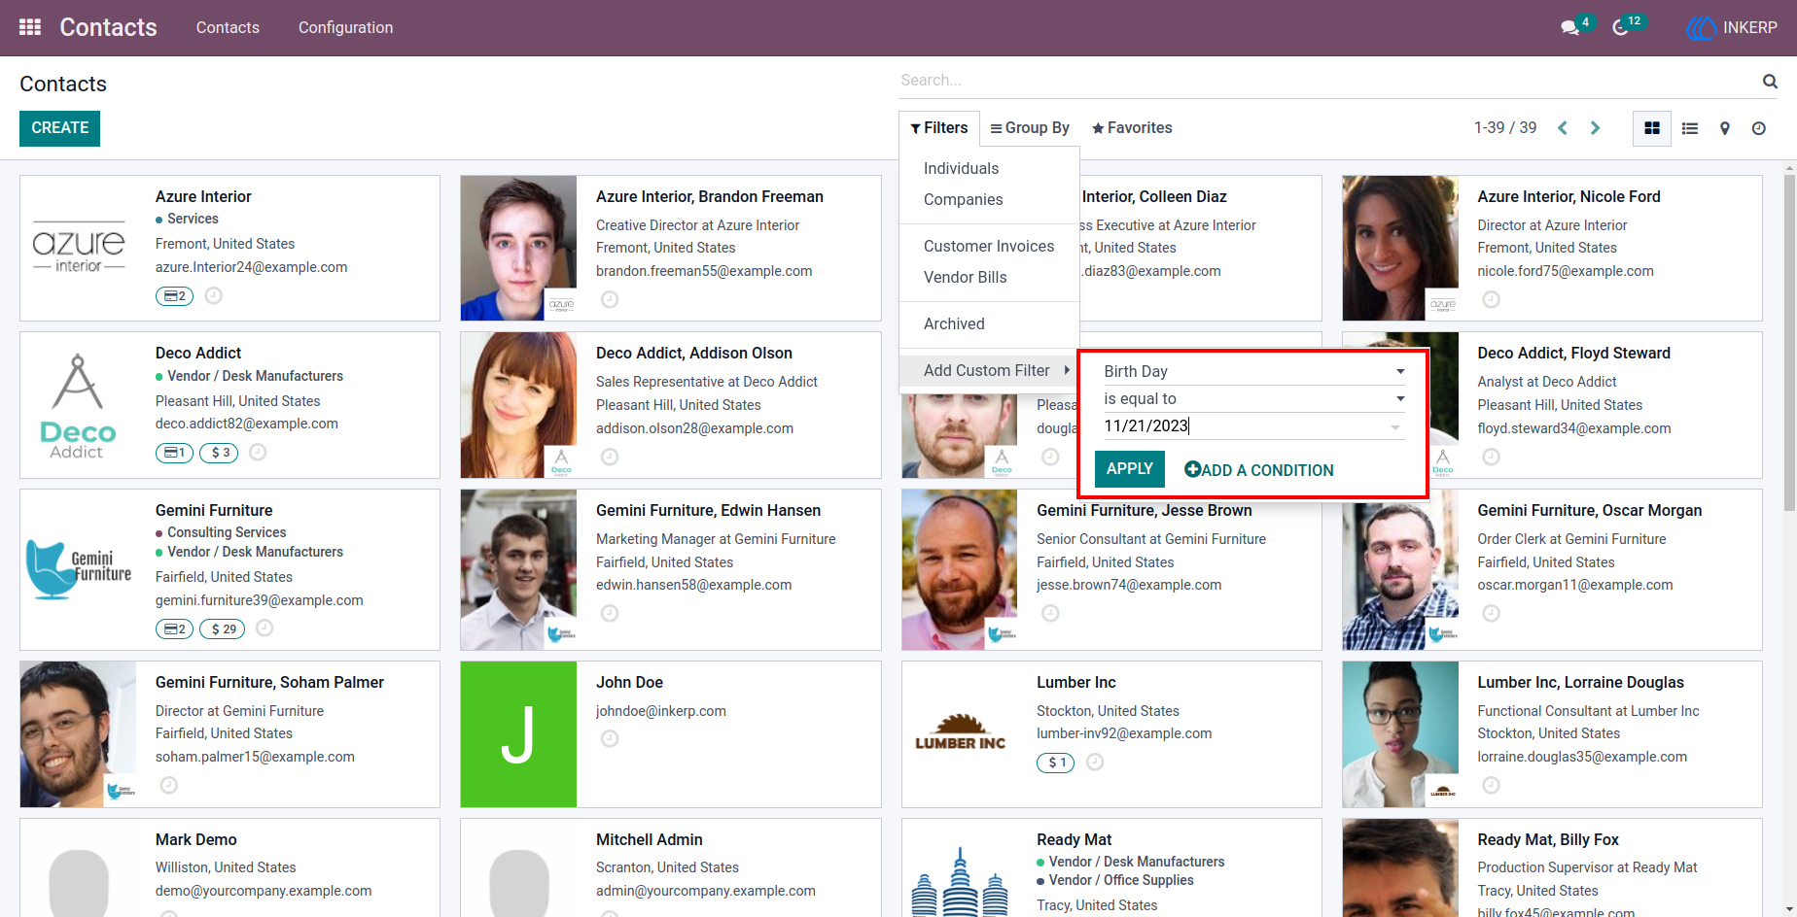
Task: Switch to activity view
Action: [x=1759, y=128]
